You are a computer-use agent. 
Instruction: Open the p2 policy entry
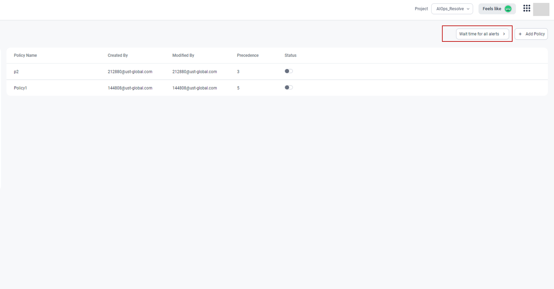tap(16, 72)
